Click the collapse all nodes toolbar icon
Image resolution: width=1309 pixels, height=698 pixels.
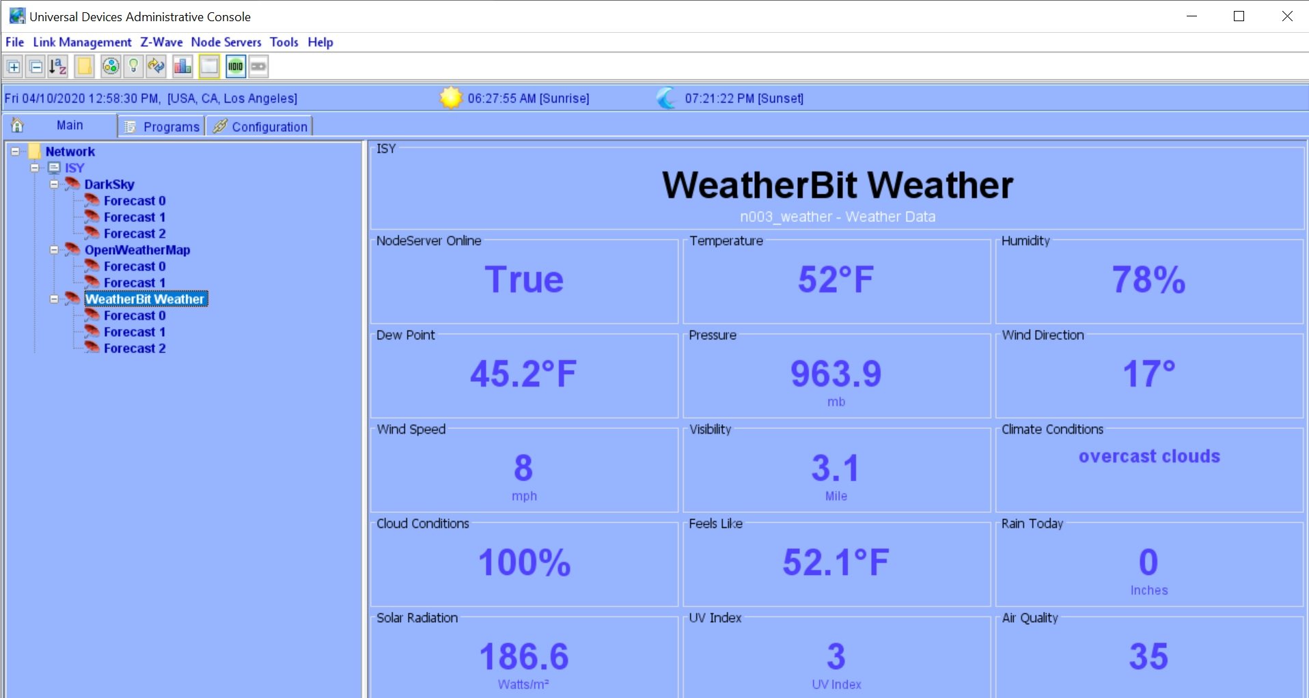pyautogui.click(x=35, y=66)
